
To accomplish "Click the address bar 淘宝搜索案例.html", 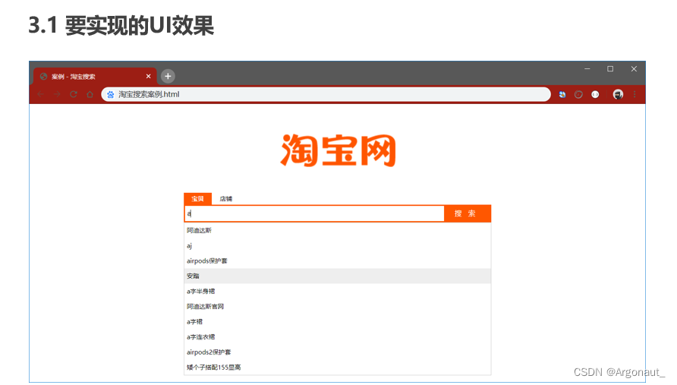I will tap(326, 94).
